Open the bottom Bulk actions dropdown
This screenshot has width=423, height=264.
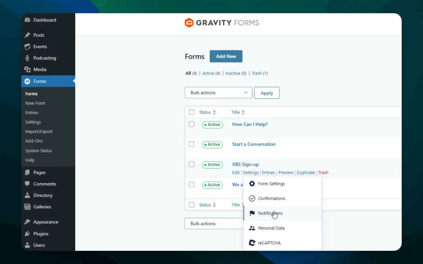pos(214,224)
